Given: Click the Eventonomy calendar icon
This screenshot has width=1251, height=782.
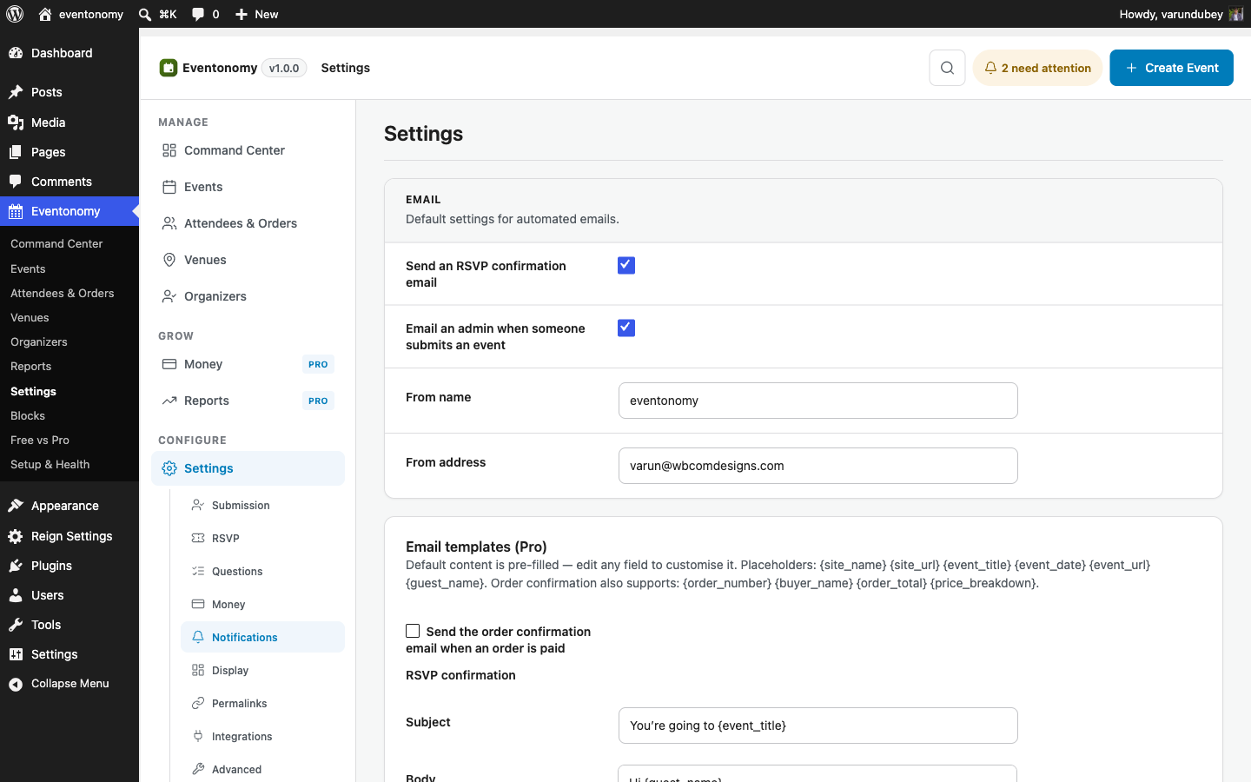Looking at the screenshot, I should [16, 211].
